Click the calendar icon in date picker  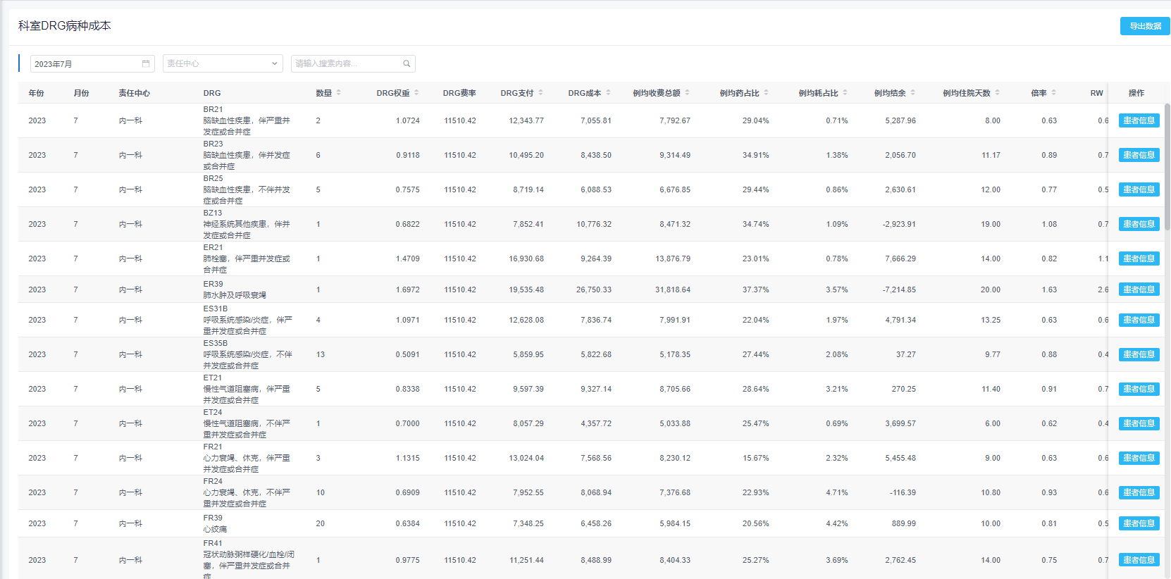[x=146, y=63]
